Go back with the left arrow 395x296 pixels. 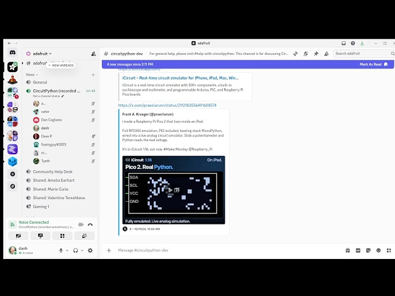pyautogui.click(x=9, y=43)
